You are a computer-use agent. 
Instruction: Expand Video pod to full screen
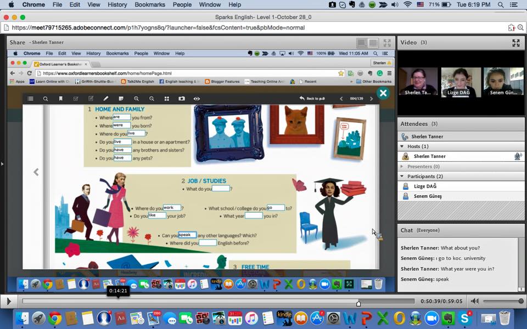tap(516, 43)
